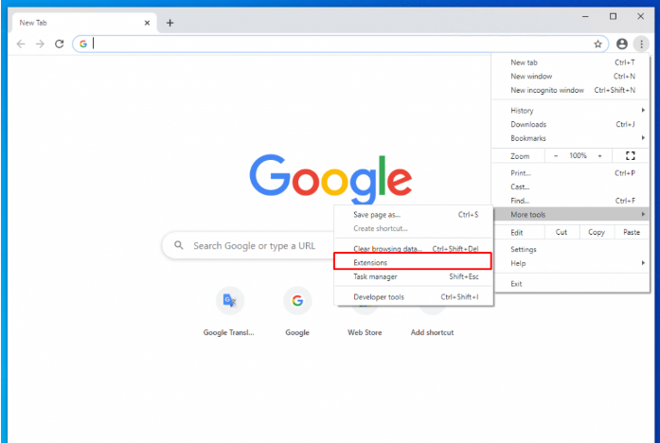The width and height of the screenshot is (660, 443).
Task: Choose New window menu entry
Action: point(571,76)
